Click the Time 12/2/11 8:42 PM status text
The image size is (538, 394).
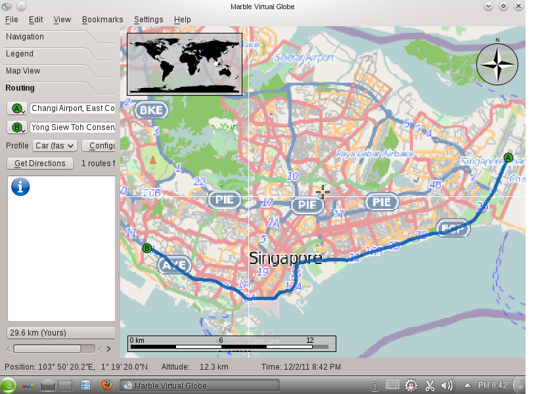click(x=301, y=367)
